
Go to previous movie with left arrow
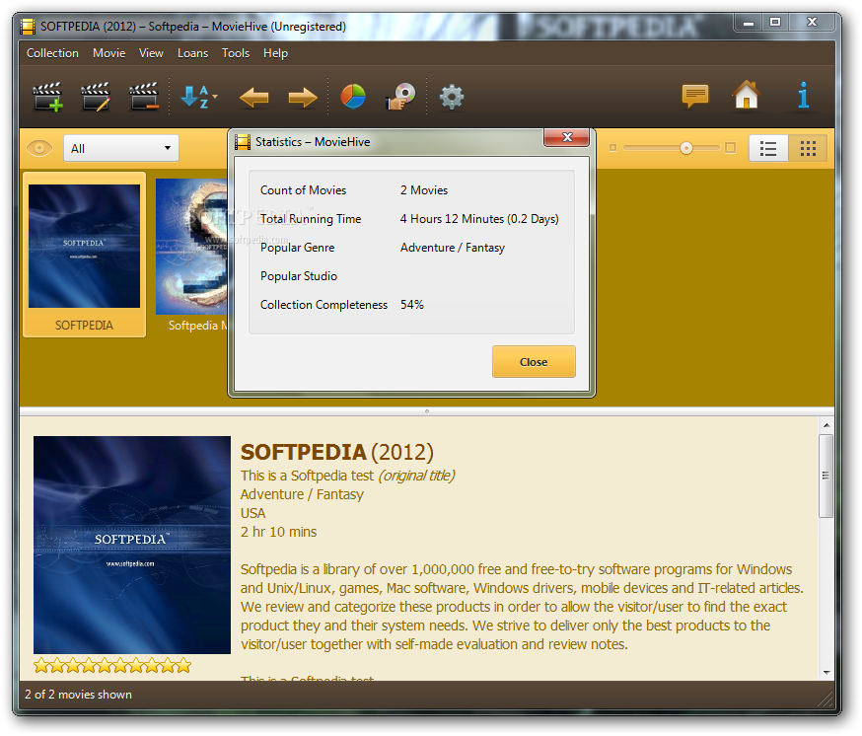(254, 98)
